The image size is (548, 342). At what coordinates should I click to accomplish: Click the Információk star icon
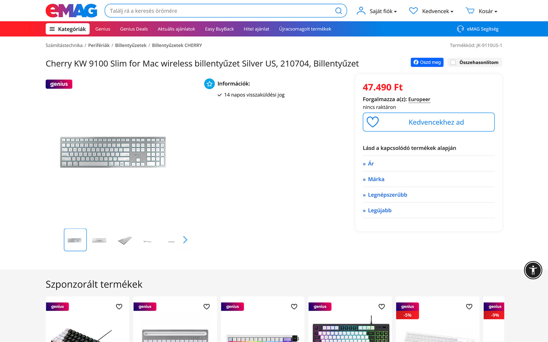click(209, 84)
